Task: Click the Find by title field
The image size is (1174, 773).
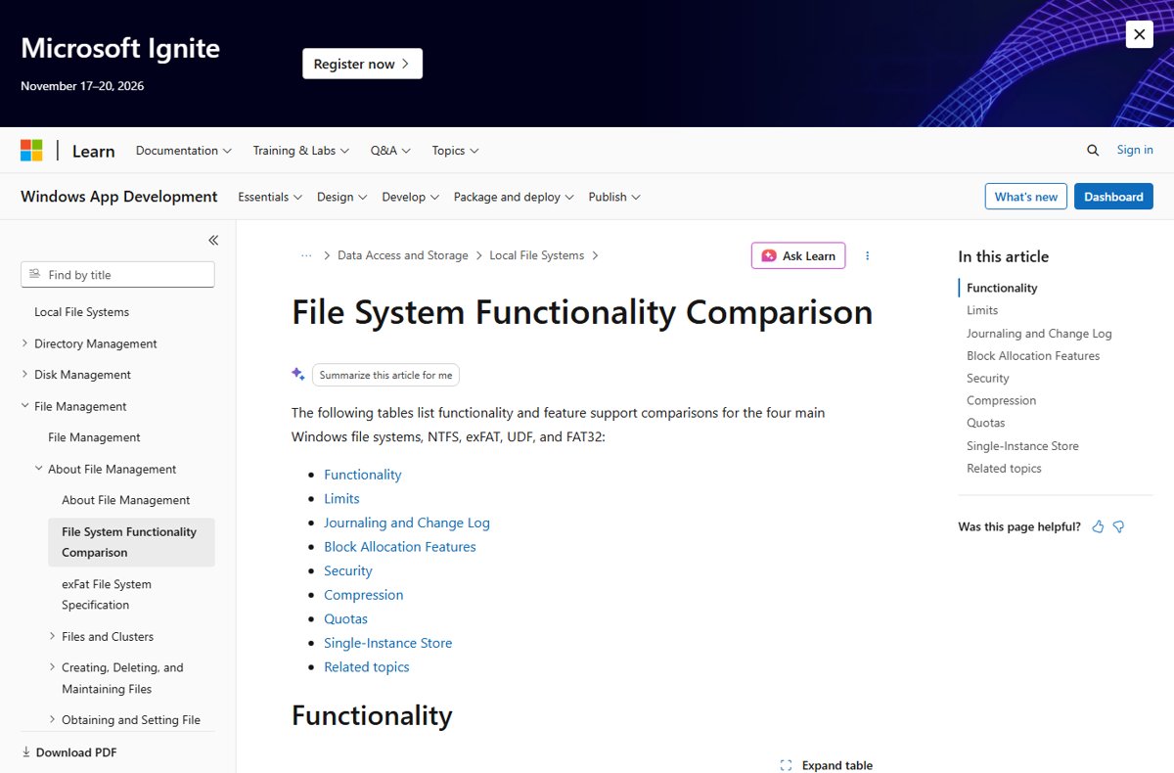Action: point(117,275)
